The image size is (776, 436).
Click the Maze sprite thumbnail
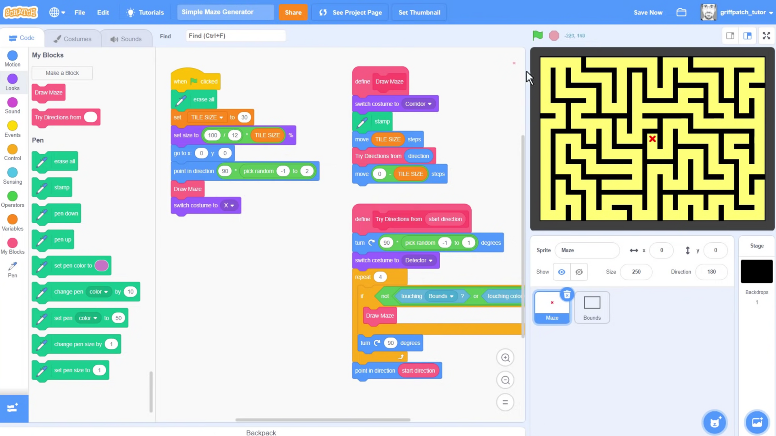click(552, 306)
